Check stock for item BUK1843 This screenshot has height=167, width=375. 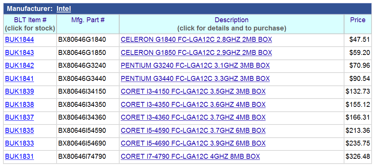point(20,53)
